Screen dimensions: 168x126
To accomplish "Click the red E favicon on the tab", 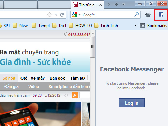I will (x=75, y=5).
